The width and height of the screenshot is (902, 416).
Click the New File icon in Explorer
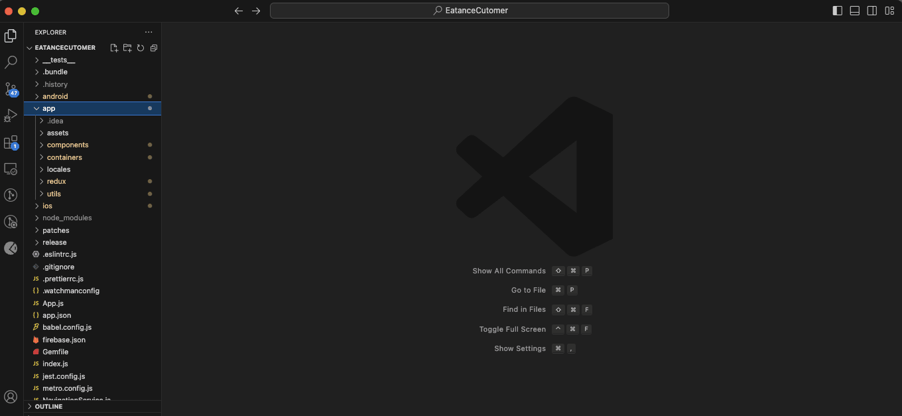(113, 47)
